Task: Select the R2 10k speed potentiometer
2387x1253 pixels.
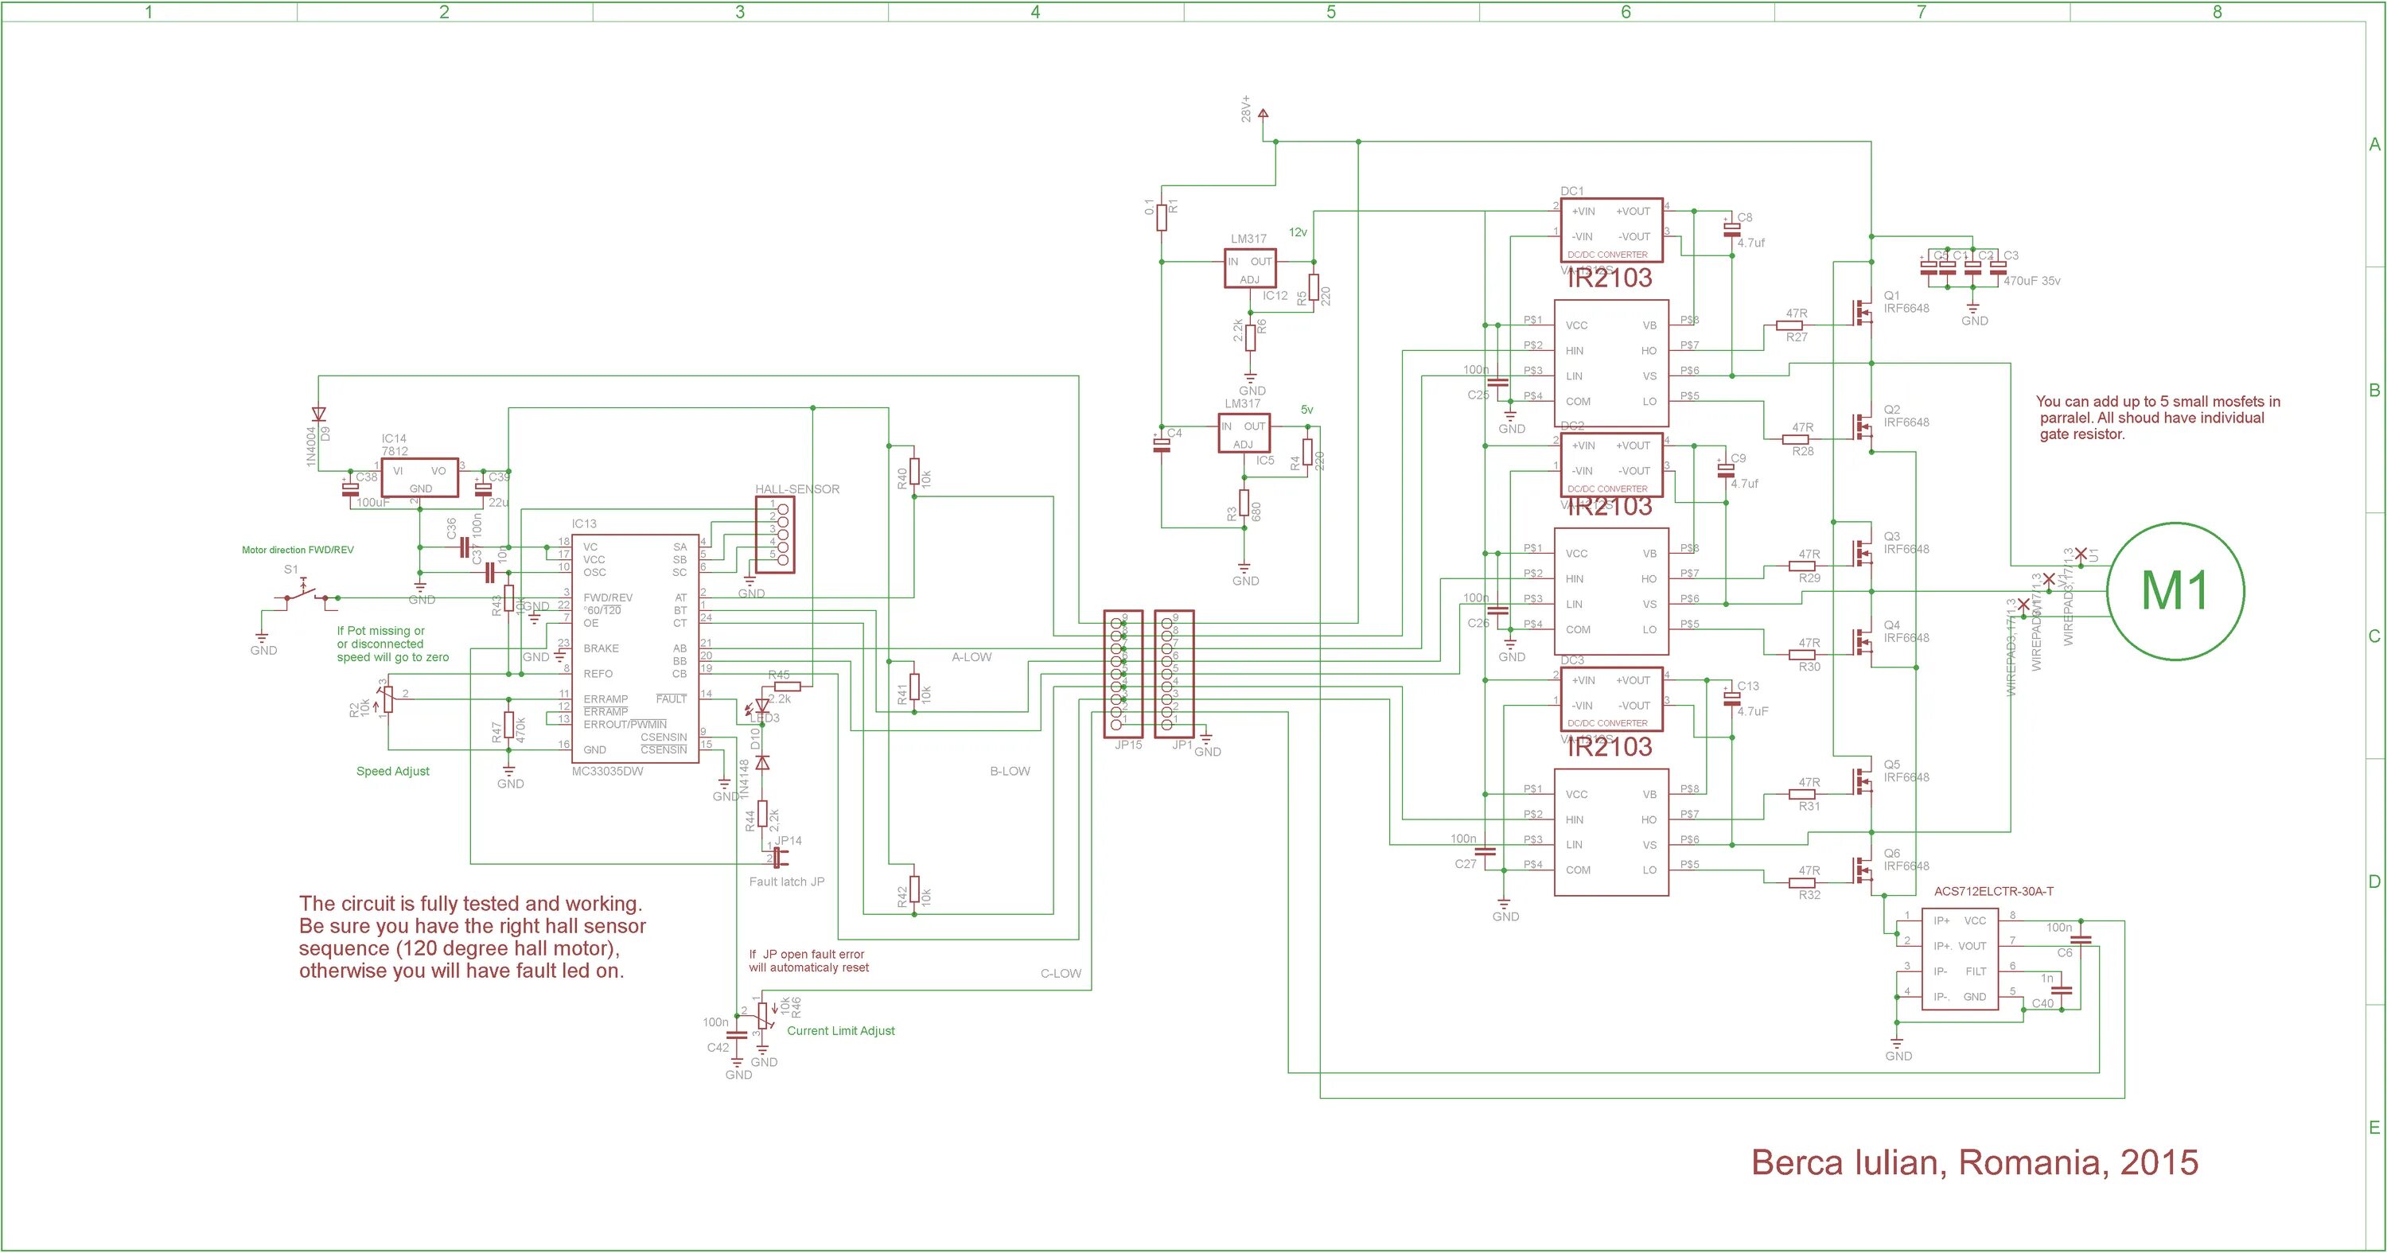Action: pos(387,698)
